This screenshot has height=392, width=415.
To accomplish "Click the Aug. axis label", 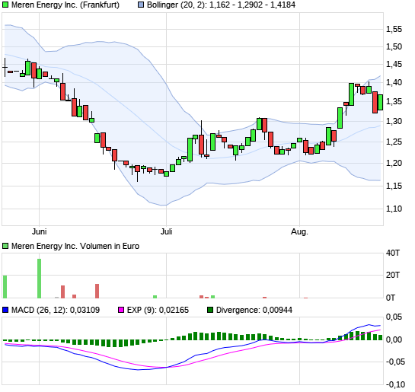I will tap(299, 231).
